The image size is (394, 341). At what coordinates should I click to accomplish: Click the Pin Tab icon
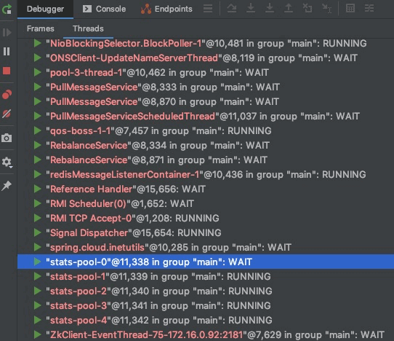7,186
